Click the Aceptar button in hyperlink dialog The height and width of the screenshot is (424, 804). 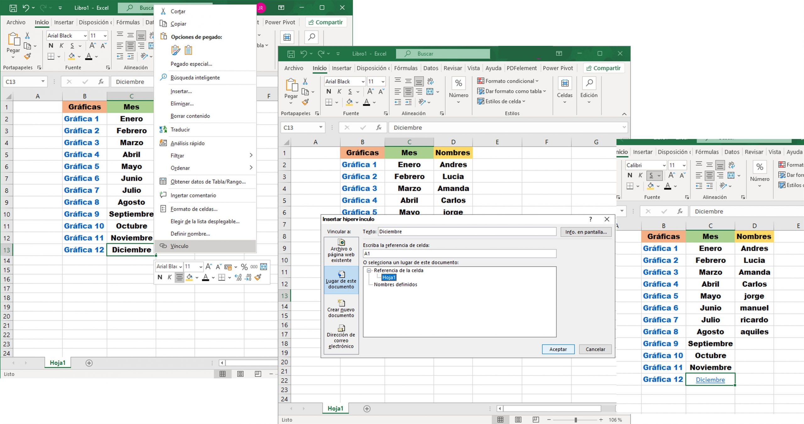tap(558, 349)
